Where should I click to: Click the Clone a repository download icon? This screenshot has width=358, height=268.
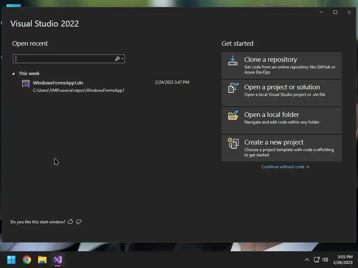coord(232,61)
